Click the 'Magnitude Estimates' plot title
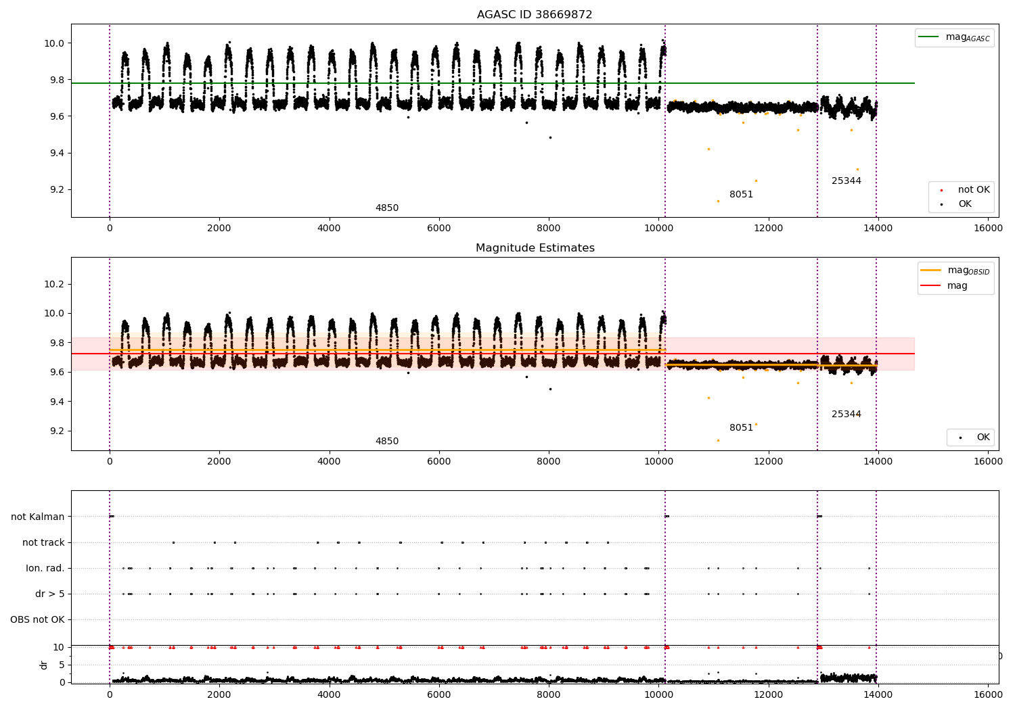The width and height of the screenshot is (1015, 710). pos(535,248)
